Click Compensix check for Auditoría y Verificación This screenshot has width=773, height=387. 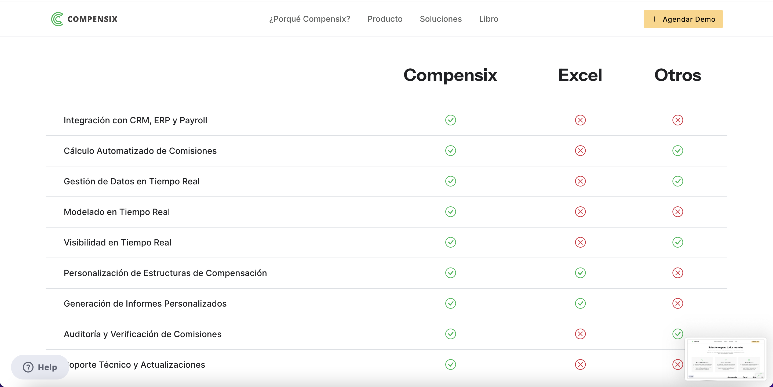tap(450, 334)
